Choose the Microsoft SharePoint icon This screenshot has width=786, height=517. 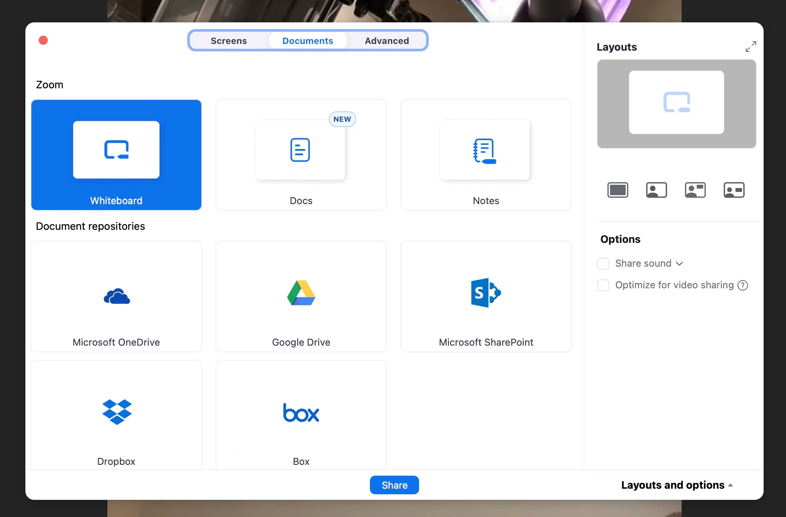pos(486,293)
